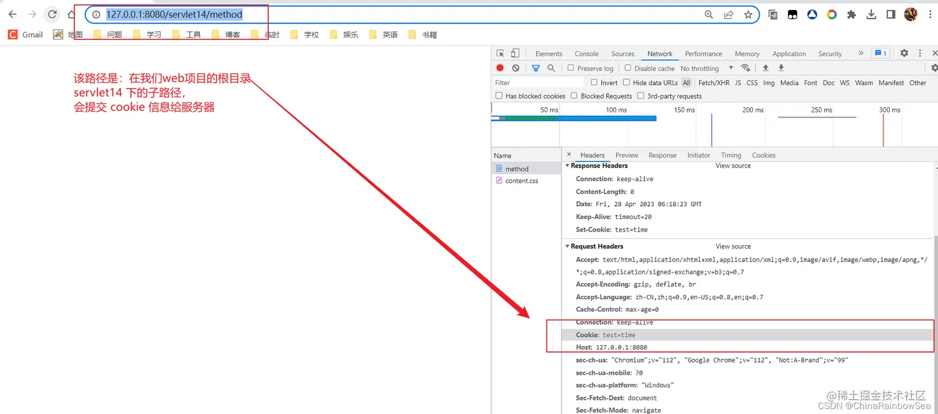This screenshot has width=938, height=414.
Task: Enable Disable cache
Action: point(628,68)
